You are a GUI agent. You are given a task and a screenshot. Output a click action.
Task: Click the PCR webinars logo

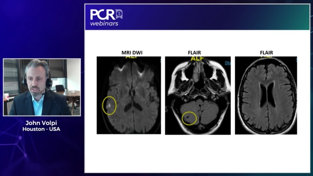tap(106, 17)
